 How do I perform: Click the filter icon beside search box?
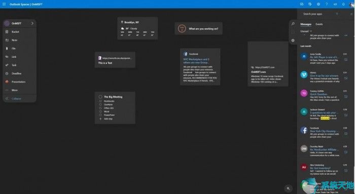click(x=337, y=14)
